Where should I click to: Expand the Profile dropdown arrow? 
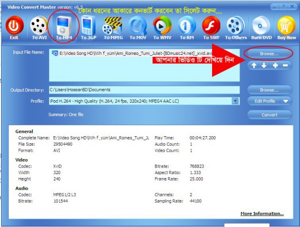click(x=235, y=101)
